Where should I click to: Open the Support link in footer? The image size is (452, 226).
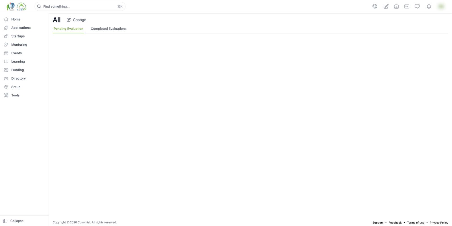pyautogui.click(x=378, y=223)
